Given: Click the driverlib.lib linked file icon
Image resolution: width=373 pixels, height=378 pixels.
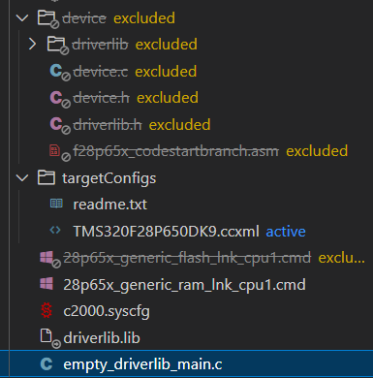Looking at the screenshot, I should (x=49, y=338).
